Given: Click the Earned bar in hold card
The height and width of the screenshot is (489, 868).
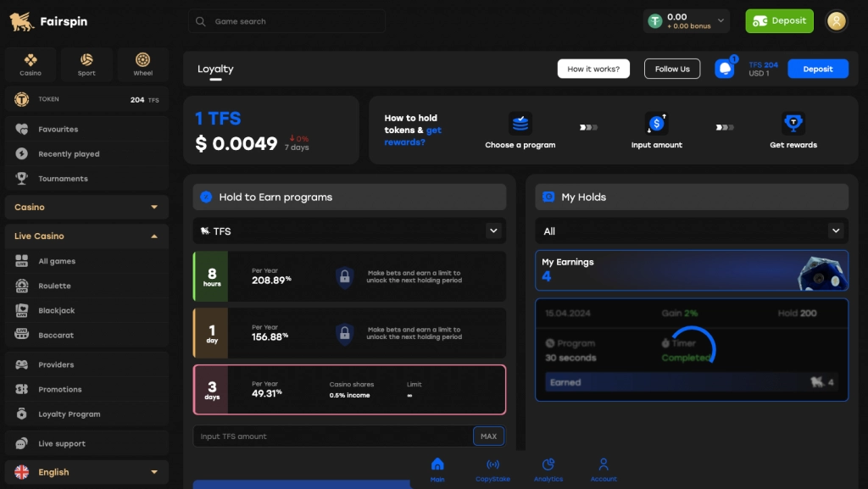Looking at the screenshot, I should (x=692, y=382).
